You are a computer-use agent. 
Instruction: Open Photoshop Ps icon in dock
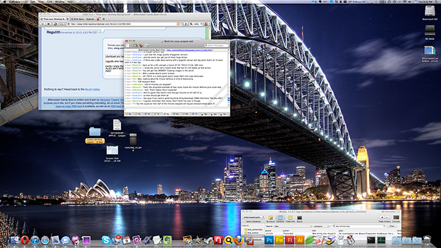[x=269, y=240]
